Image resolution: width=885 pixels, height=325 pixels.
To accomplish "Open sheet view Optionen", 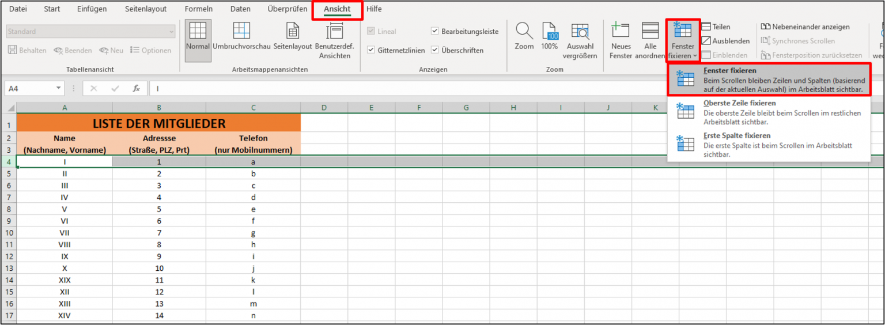I will coord(150,50).
